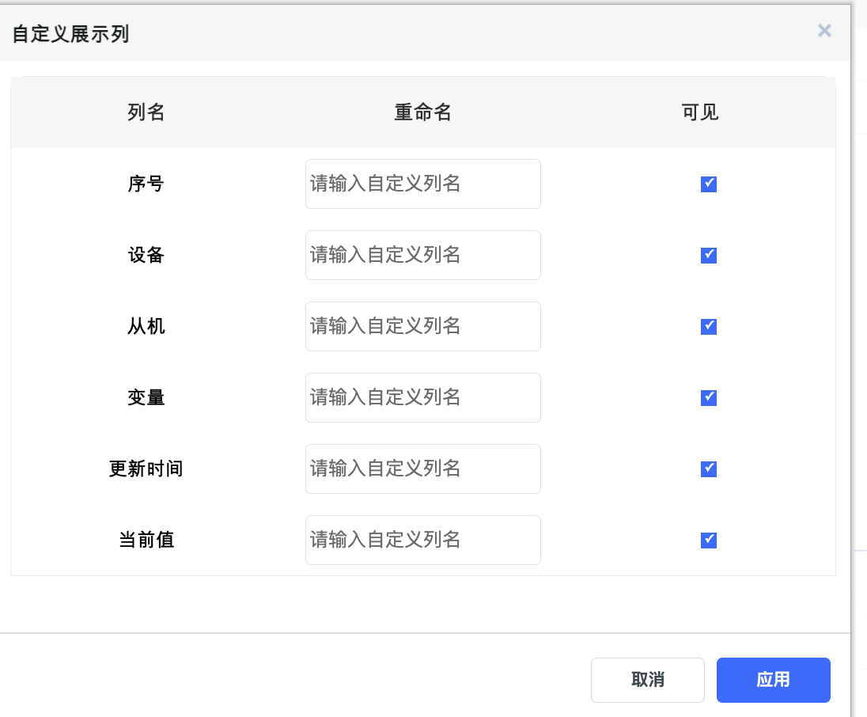Image resolution: width=867 pixels, height=717 pixels.
Task: Select rename field for 当前值
Action: (423, 540)
